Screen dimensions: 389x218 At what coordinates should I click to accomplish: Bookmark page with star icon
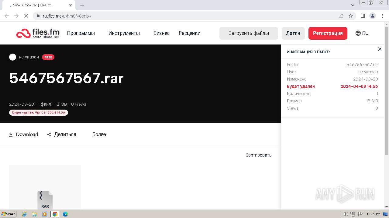click(351, 16)
